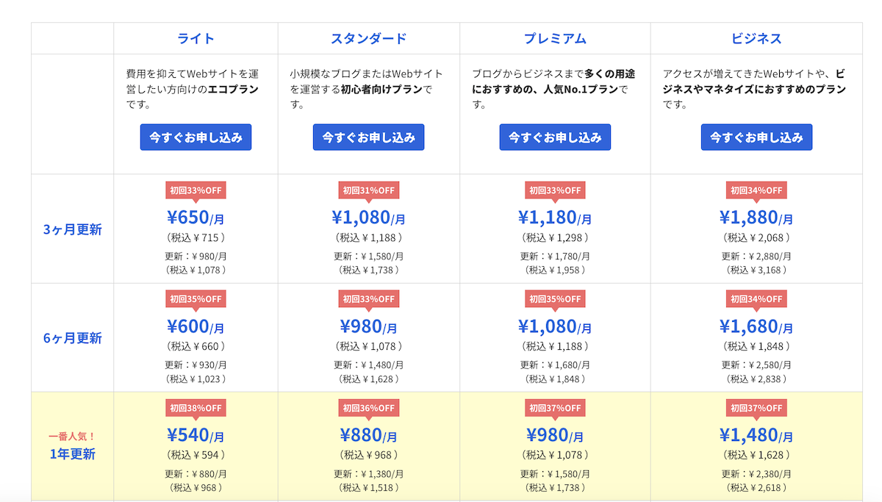Select the ビジネス column header
Screen dimensions: 882x502
(756, 38)
